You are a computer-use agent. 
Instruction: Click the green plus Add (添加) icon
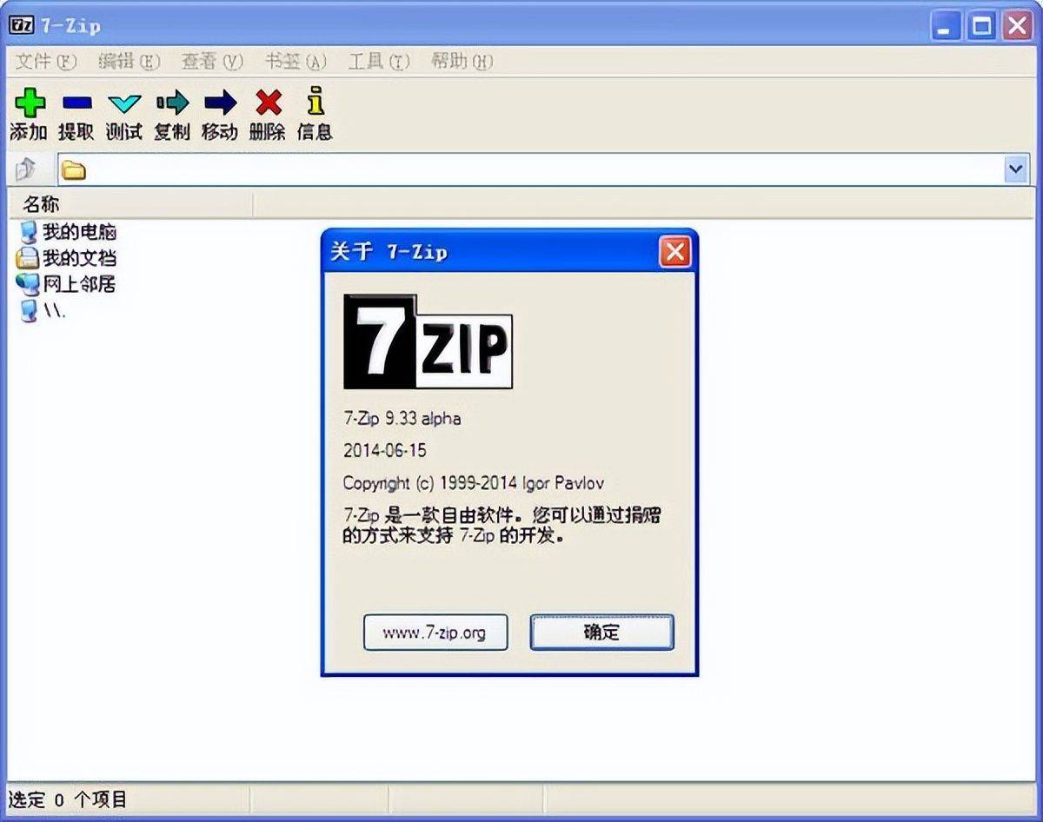tap(30, 103)
